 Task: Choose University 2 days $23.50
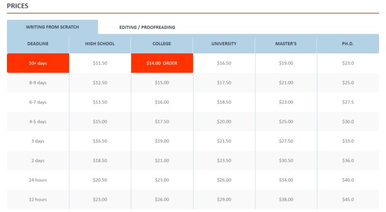click(224, 161)
